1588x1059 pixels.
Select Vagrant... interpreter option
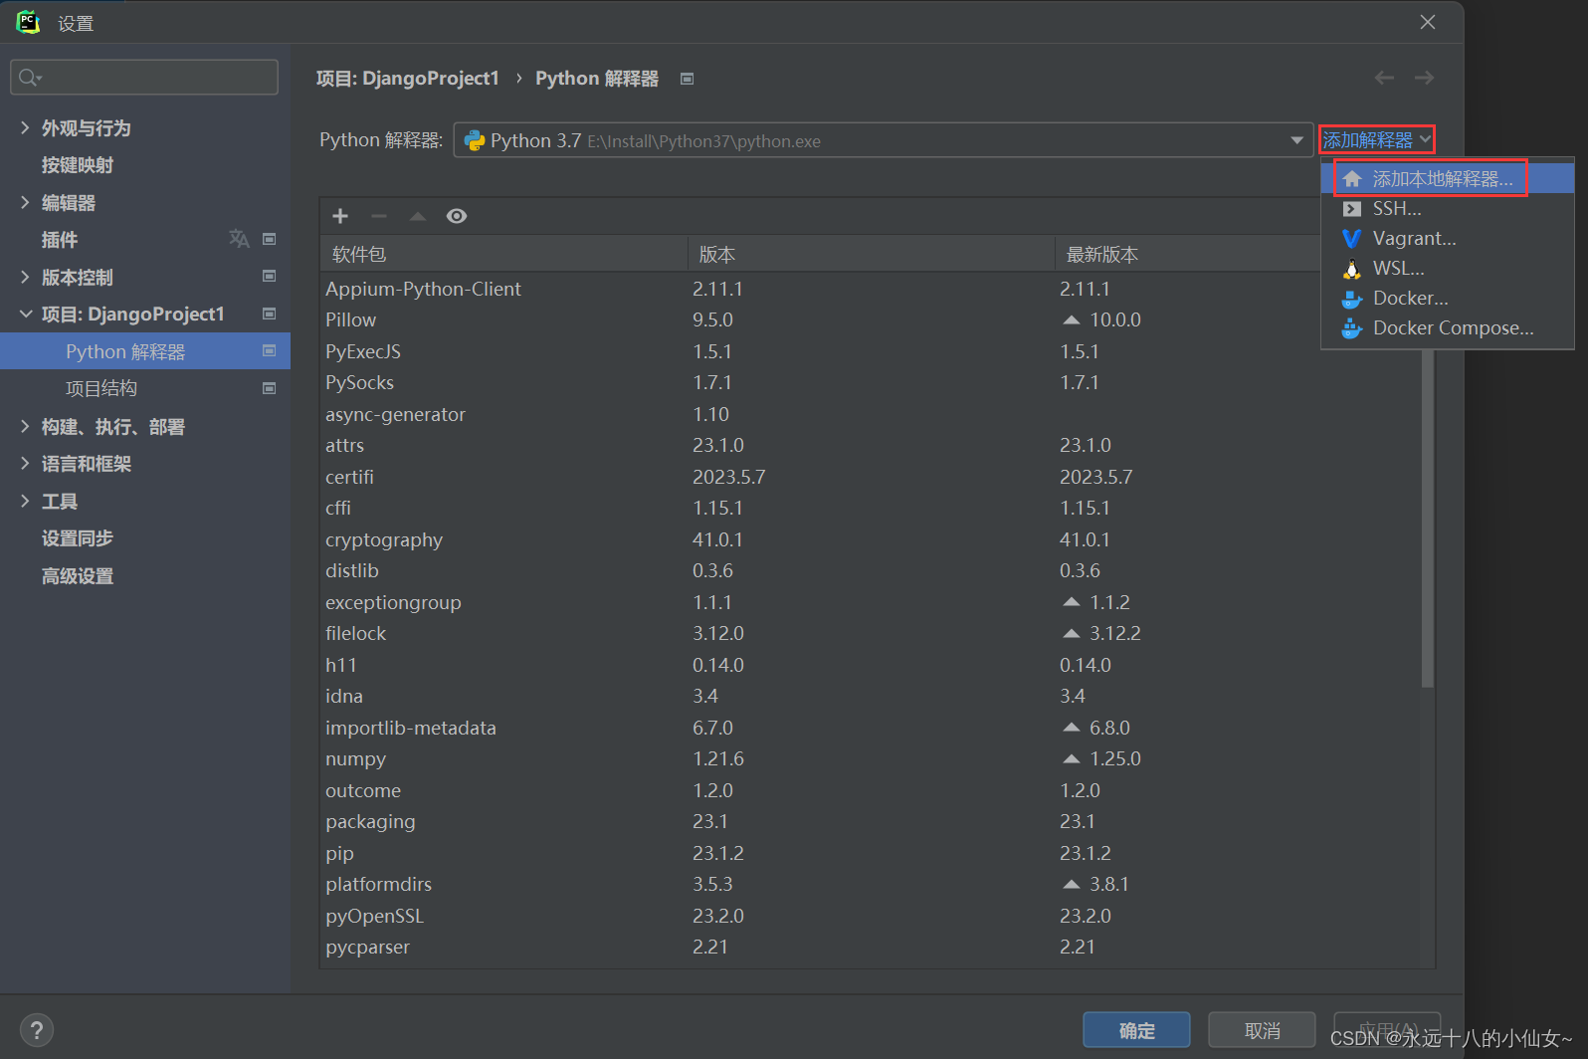tap(1448, 239)
